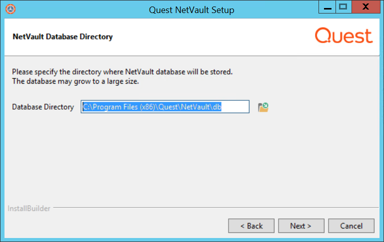Close the setup window with red X

click(x=365, y=8)
